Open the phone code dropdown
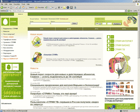The image size is (140, 112). tap(98, 24)
